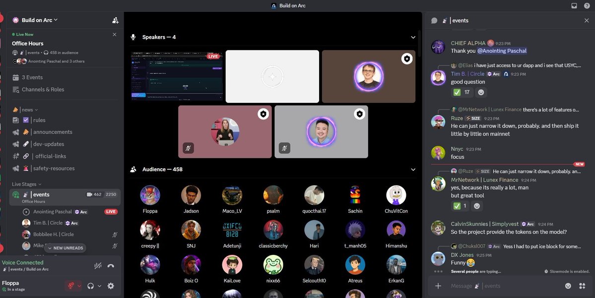Click muted mic icon on pink speaker tile
The image size is (595, 298).
(x=188, y=148)
